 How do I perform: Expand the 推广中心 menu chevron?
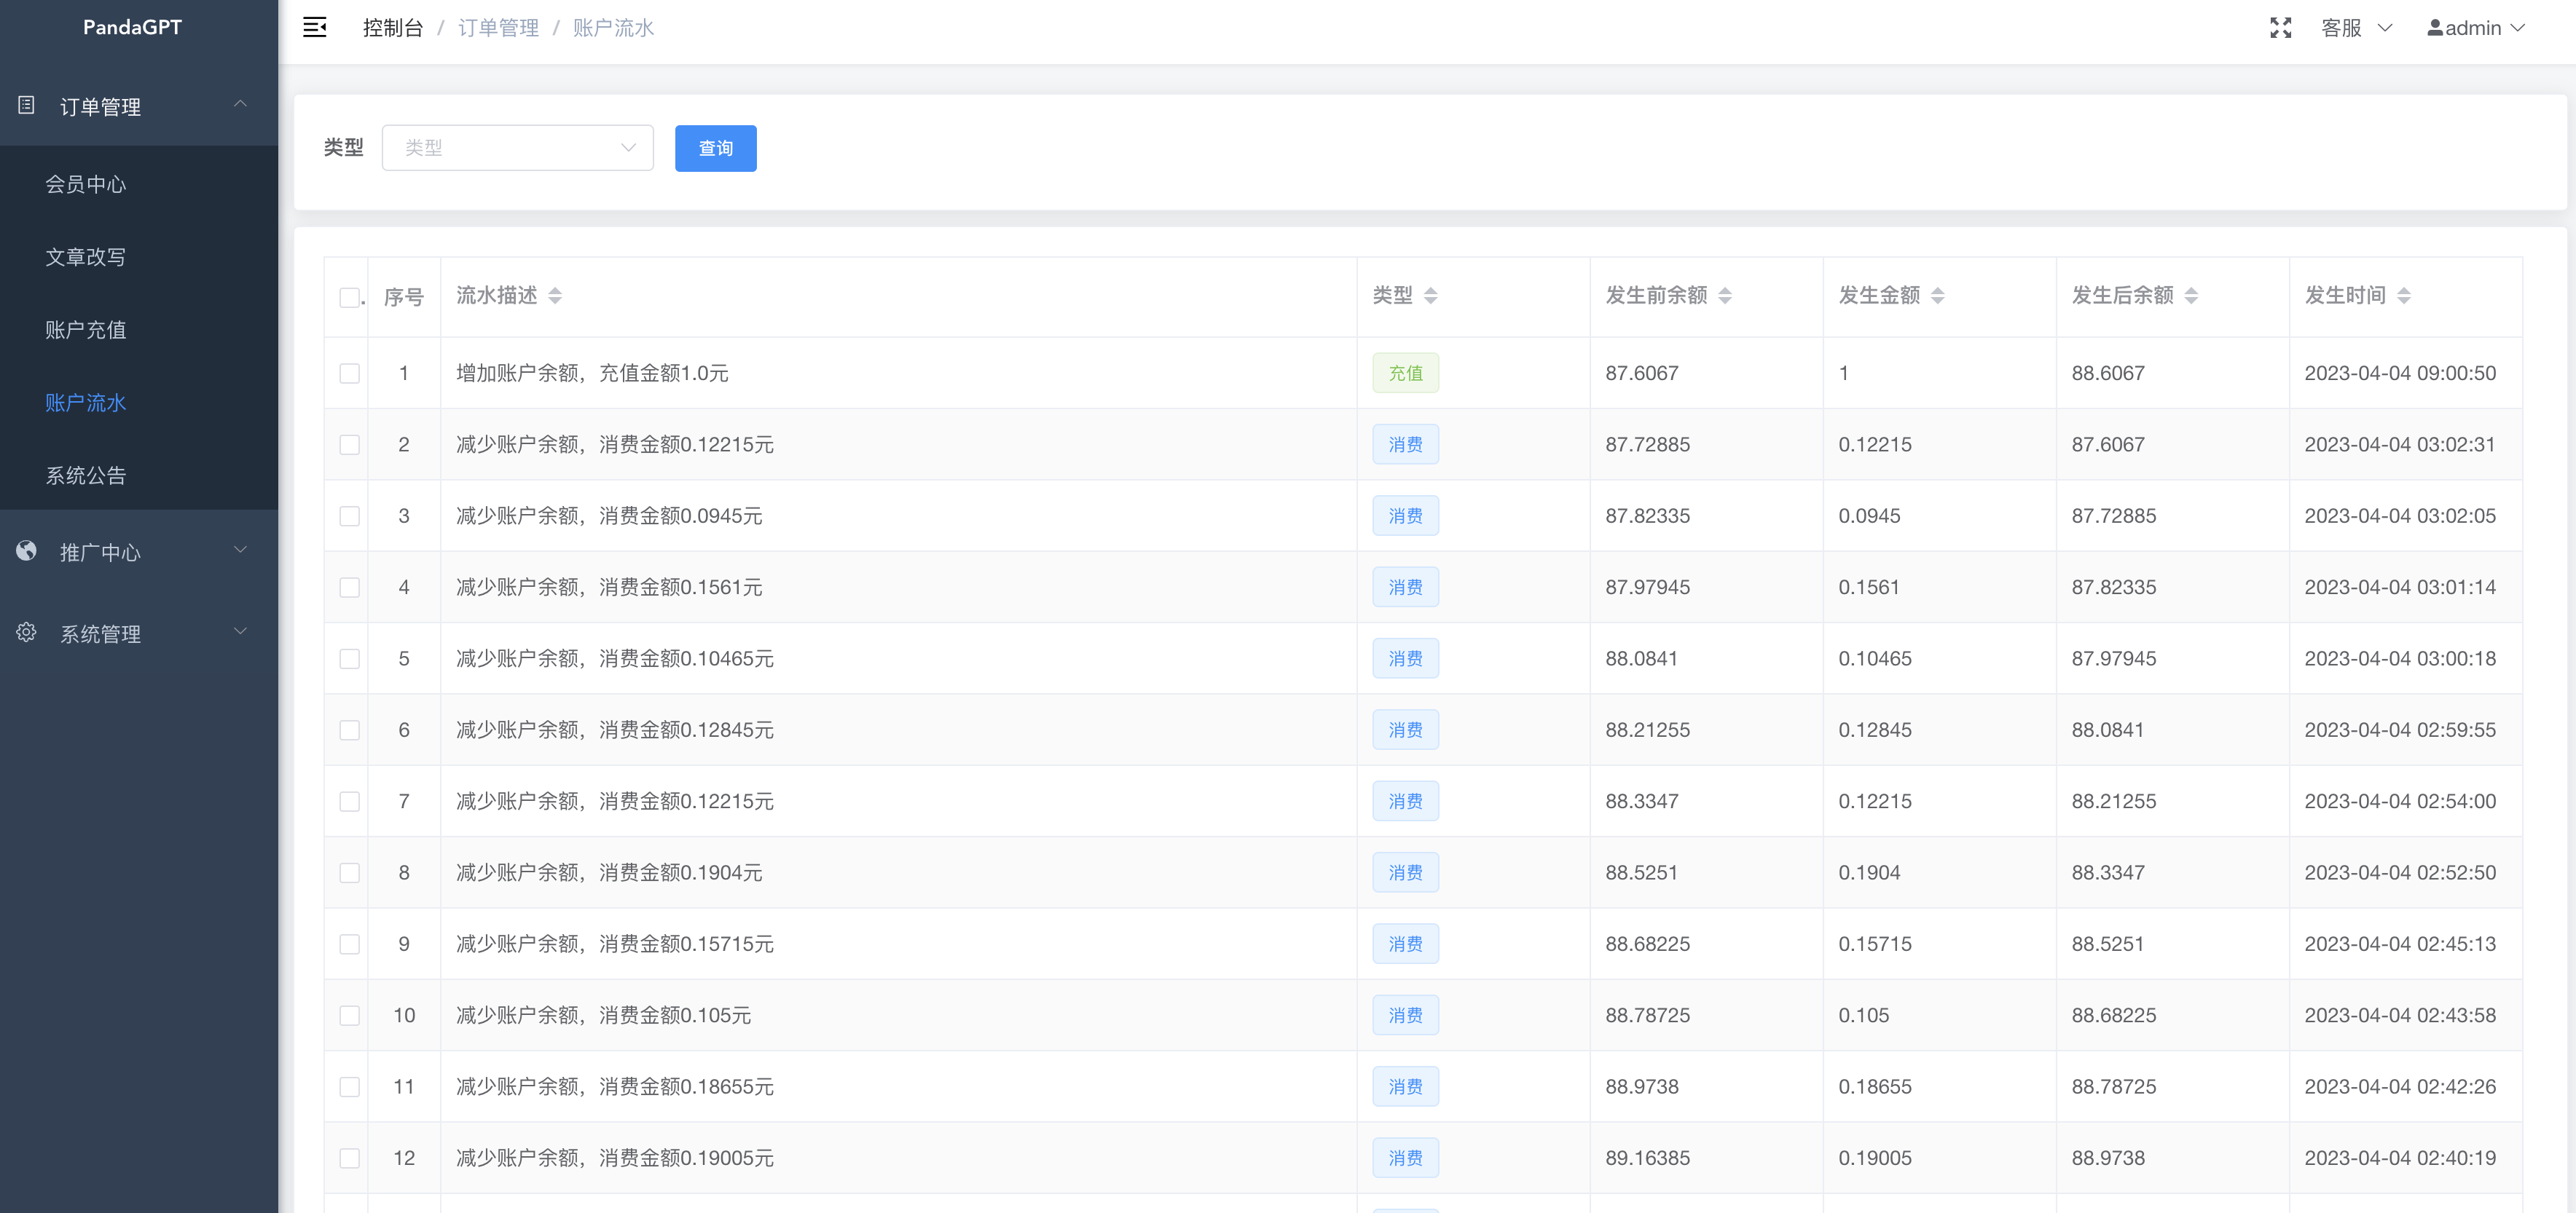tap(240, 550)
